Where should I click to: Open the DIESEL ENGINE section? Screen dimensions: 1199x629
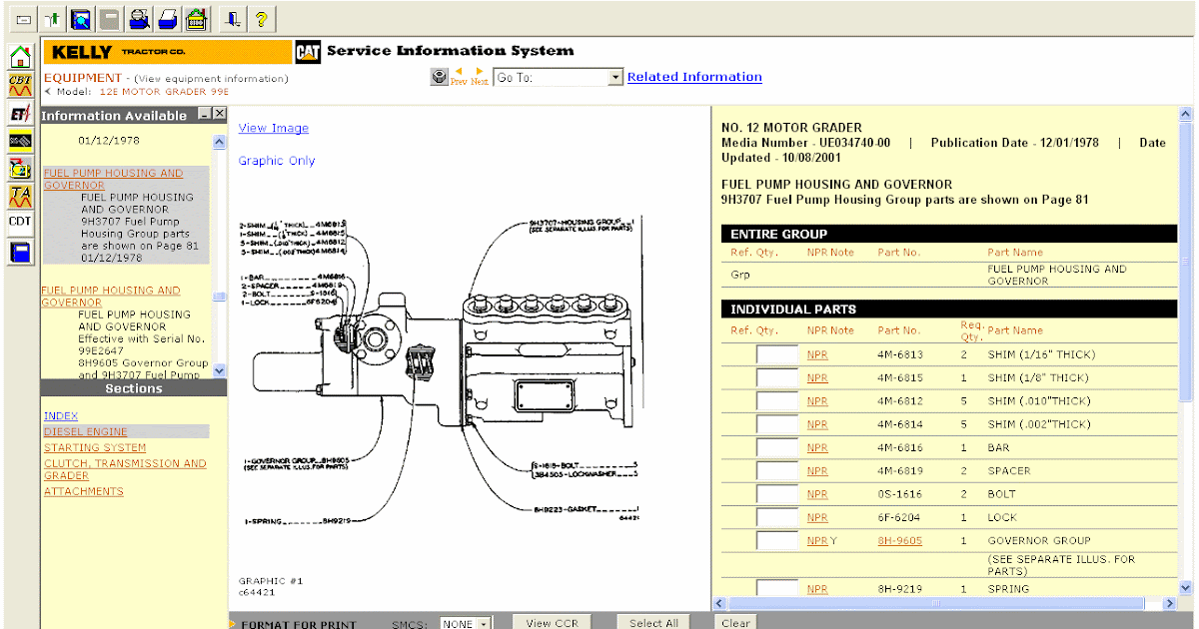(86, 432)
